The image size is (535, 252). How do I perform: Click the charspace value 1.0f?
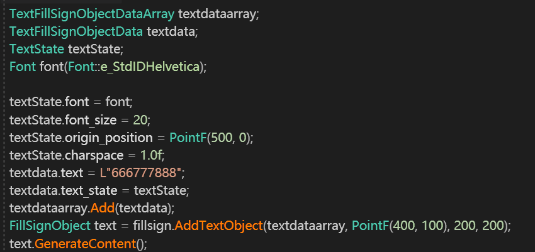(x=150, y=155)
